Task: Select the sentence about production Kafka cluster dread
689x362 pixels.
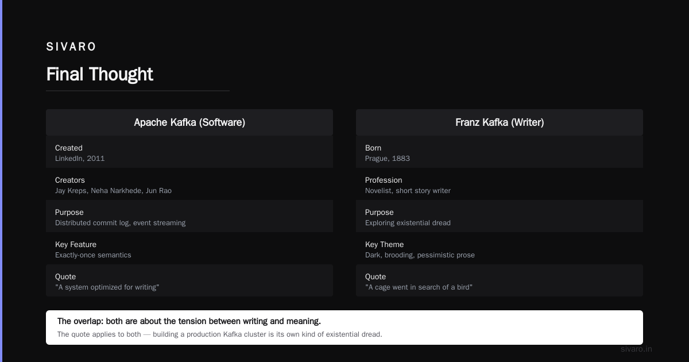Action: click(220, 334)
